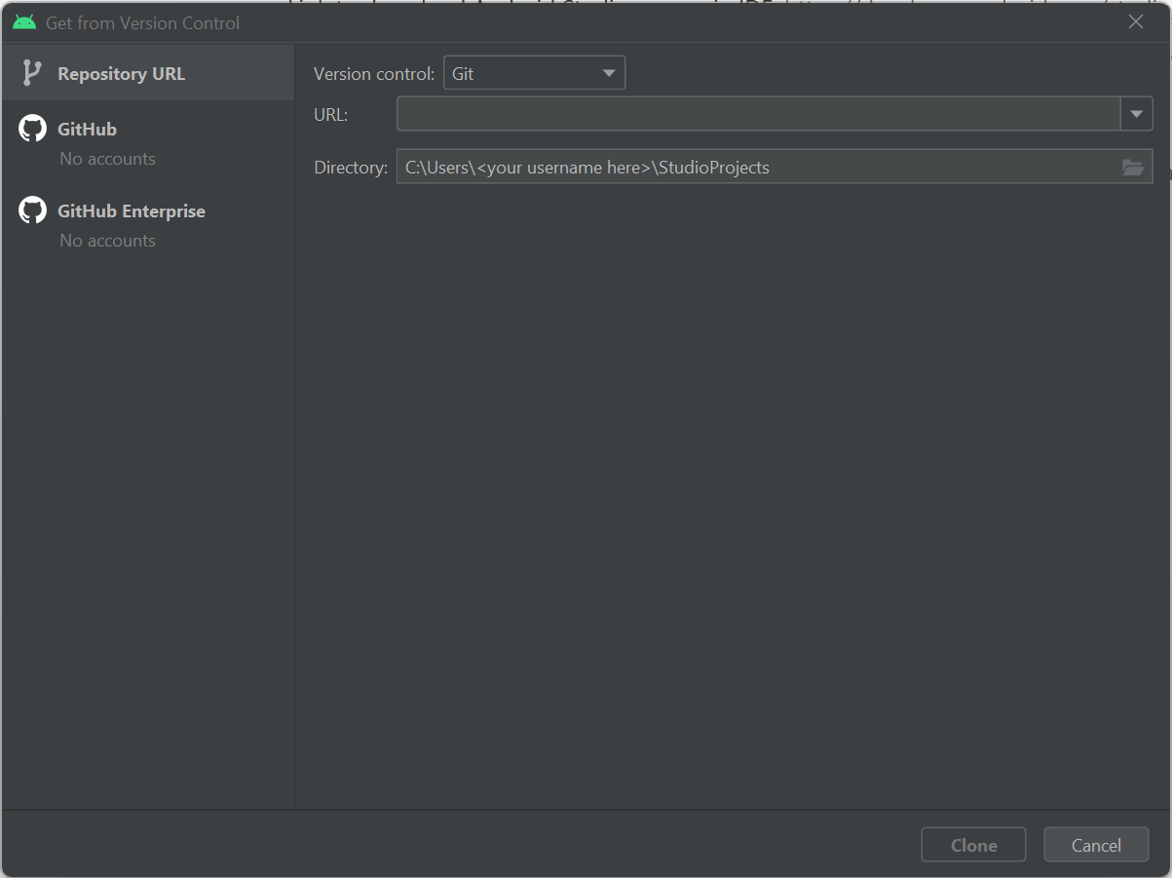1172x878 pixels.
Task: Click the Version control label
Action: tap(374, 74)
